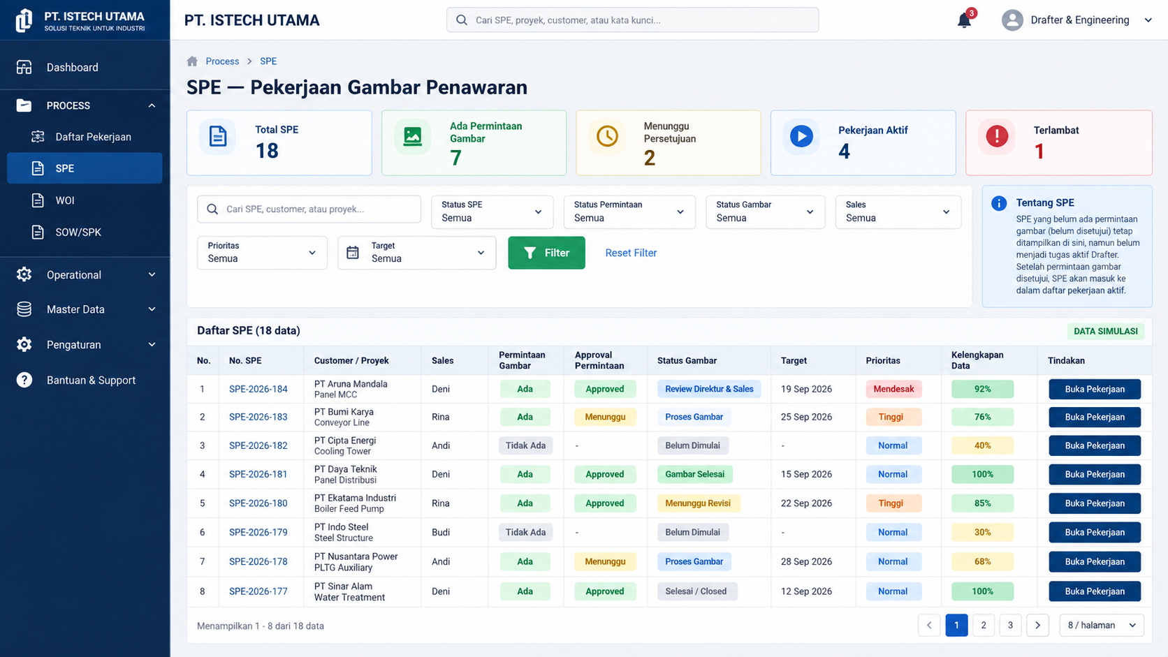Click the Menunggu Persetujuan clock icon
Screen dimensions: 1168x657
click(607, 136)
